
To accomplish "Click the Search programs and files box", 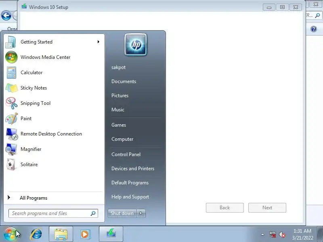I will point(53,213).
